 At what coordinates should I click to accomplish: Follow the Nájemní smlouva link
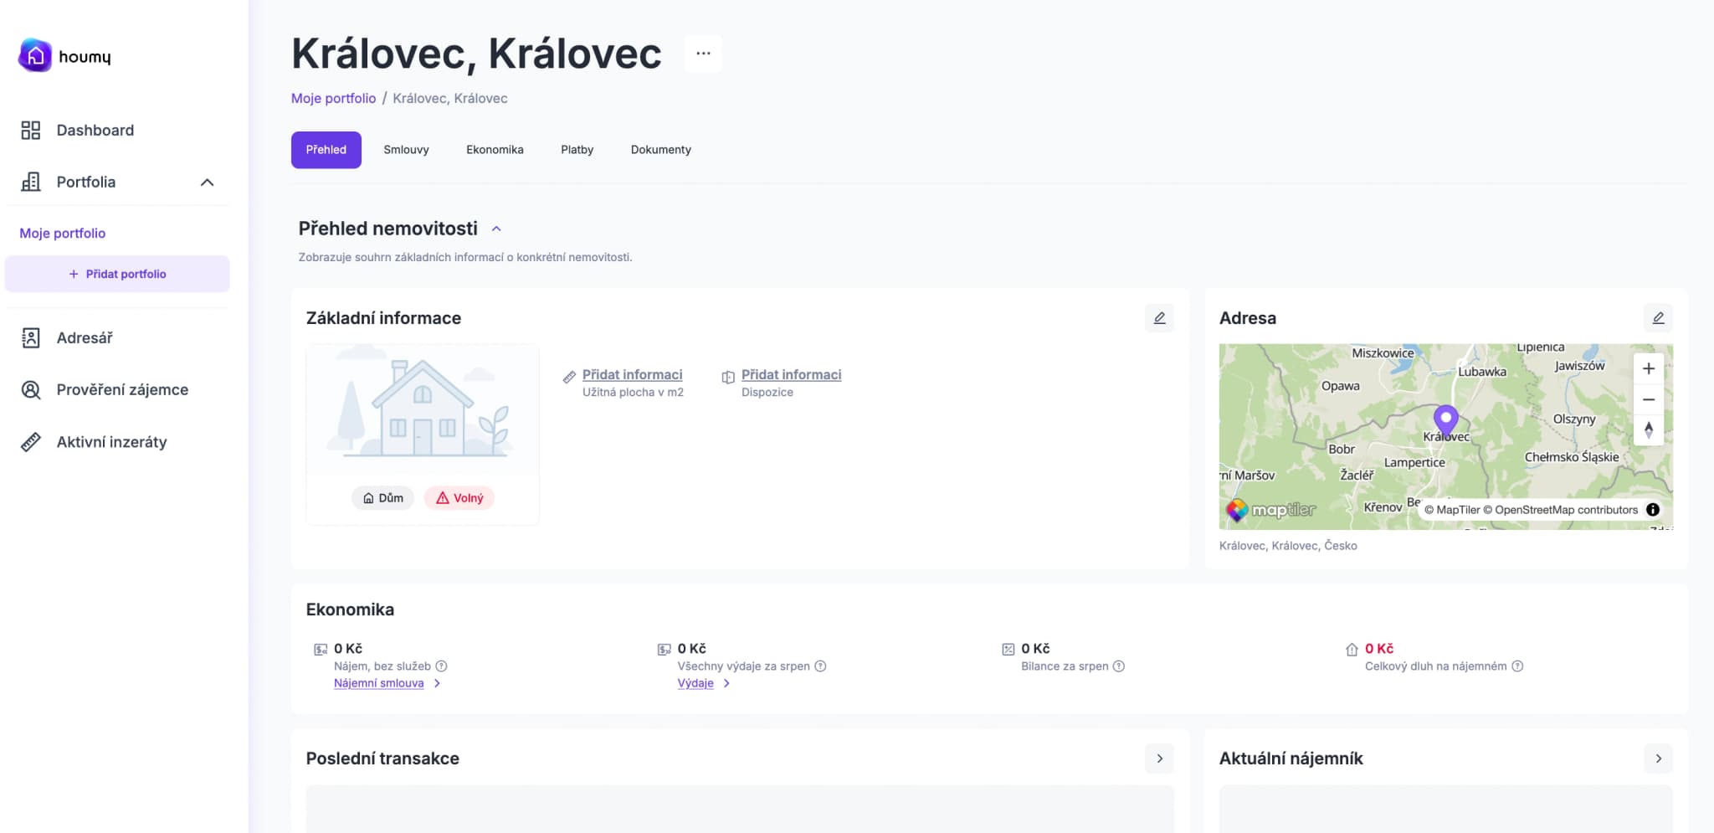pos(378,683)
